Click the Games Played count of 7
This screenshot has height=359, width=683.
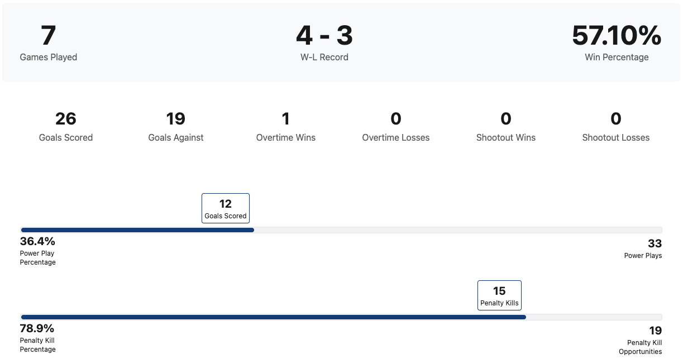point(49,36)
